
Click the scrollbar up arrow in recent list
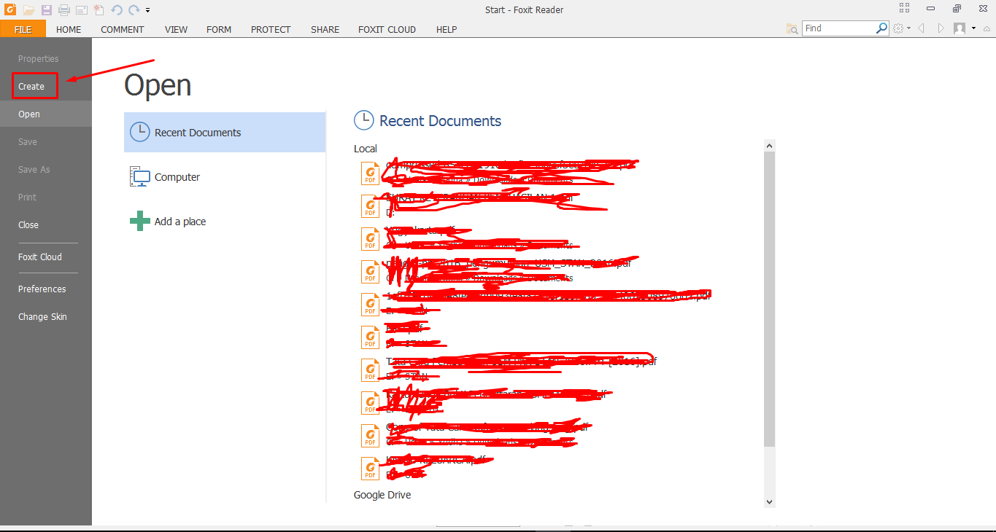769,146
